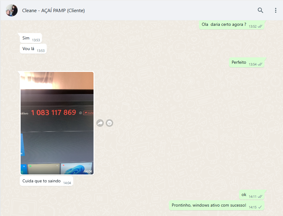283x216 pixels.
Task: Select 'Prontinho, windows ativo com sucesso!' message
Action: click(217, 205)
